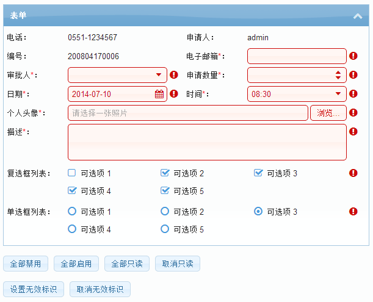Screen dimensions: 373x302
Task: Collapse the 表单 panel with chevron
Action: pyautogui.click(x=358, y=16)
